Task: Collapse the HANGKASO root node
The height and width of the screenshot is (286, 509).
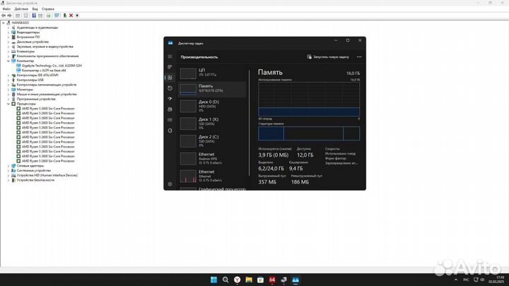Action: click(4, 23)
